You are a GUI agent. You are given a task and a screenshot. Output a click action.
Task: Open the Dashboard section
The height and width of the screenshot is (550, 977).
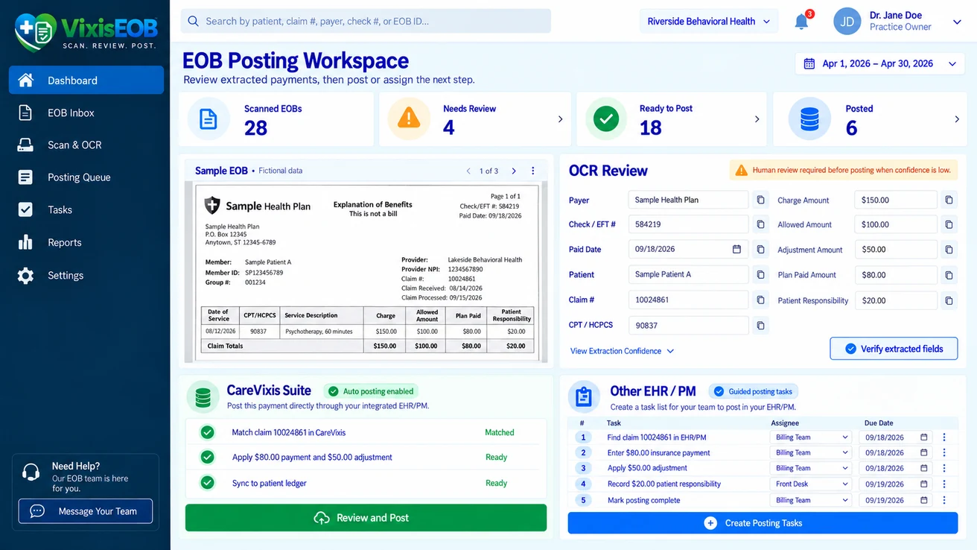point(86,80)
